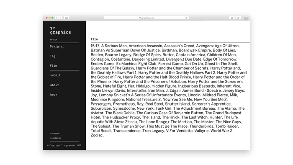Select the film 'Tank Girl'
Screen dimensions: 293x165
pos(163,108)
